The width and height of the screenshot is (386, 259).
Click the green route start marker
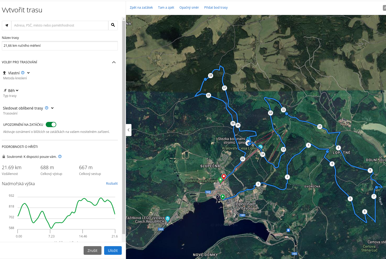click(223, 196)
